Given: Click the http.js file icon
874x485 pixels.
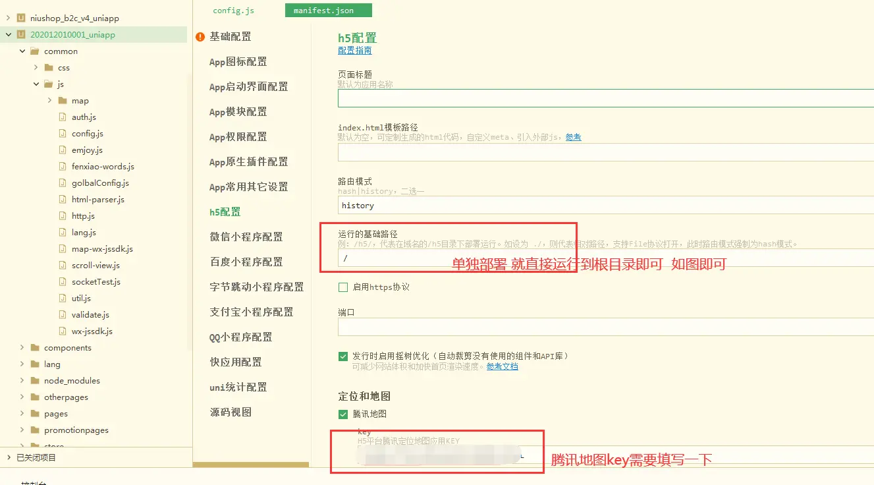Looking at the screenshot, I should (x=63, y=216).
